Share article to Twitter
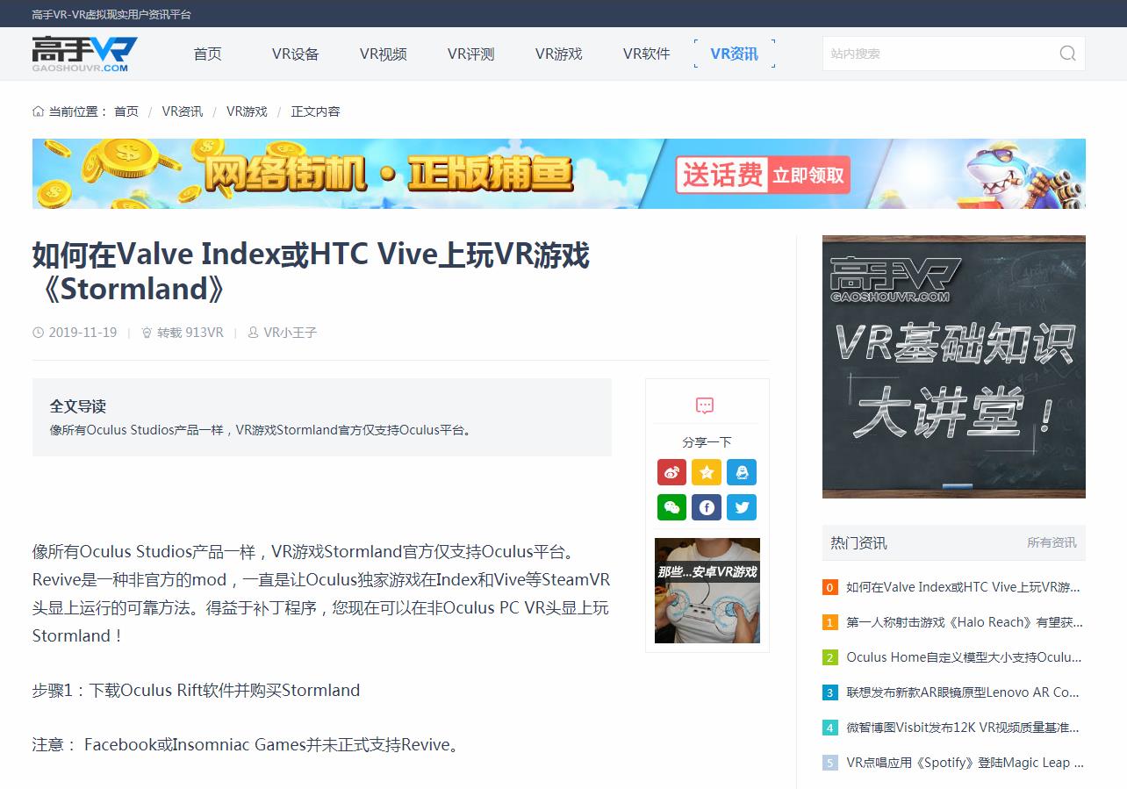Image resolution: width=1127 pixels, height=789 pixels. [742, 507]
